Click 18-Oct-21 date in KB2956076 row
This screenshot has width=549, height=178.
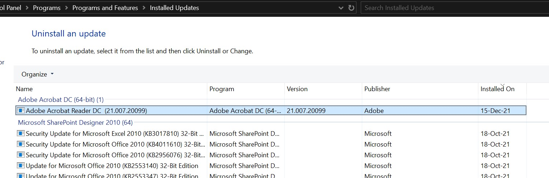[x=495, y=155]
